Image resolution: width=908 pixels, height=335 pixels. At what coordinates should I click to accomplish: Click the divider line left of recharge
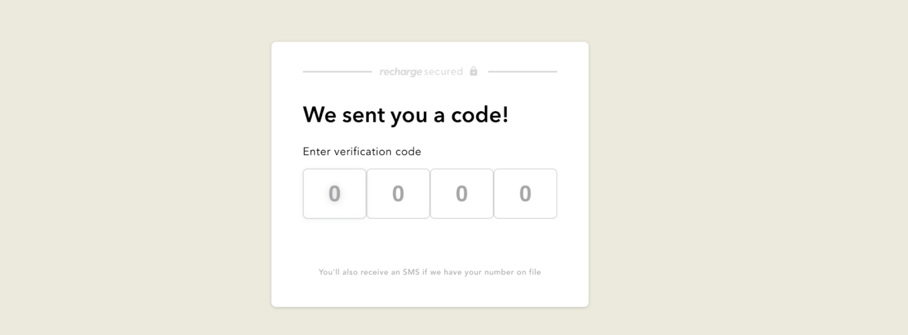337,72
